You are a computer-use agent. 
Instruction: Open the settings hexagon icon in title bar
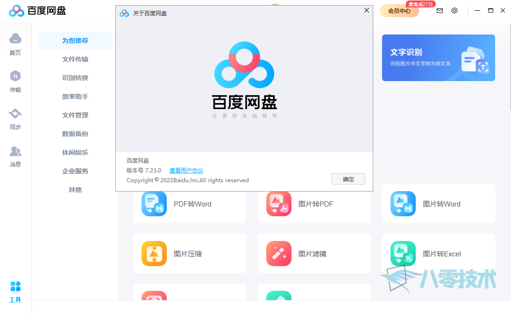tap(454, 11)
